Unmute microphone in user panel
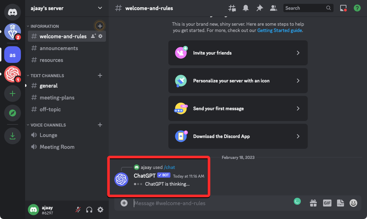Viewport: 367px width, 219px height. [78, 210]
